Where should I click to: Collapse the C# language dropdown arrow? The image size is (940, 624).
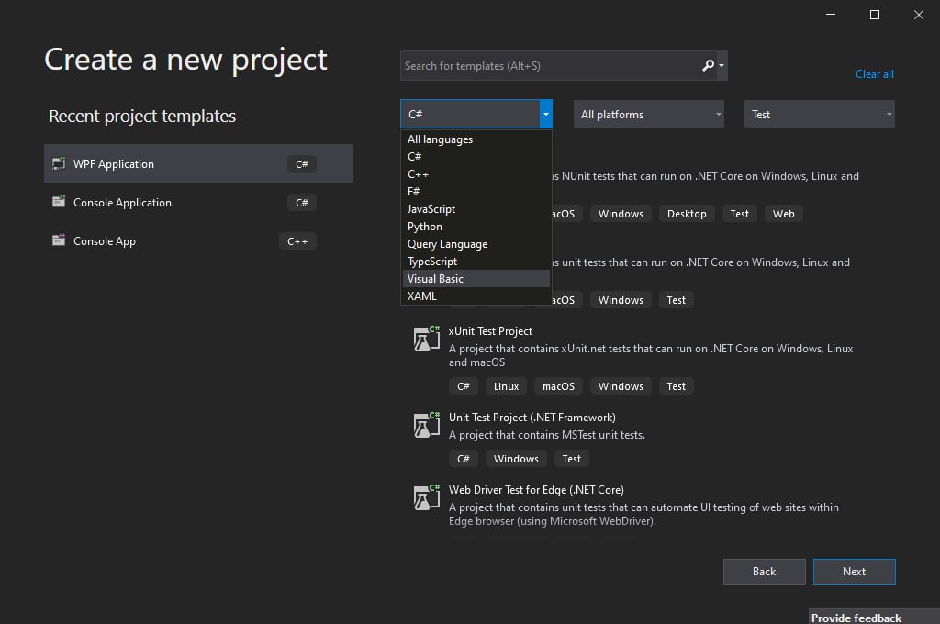pos(546,115)
